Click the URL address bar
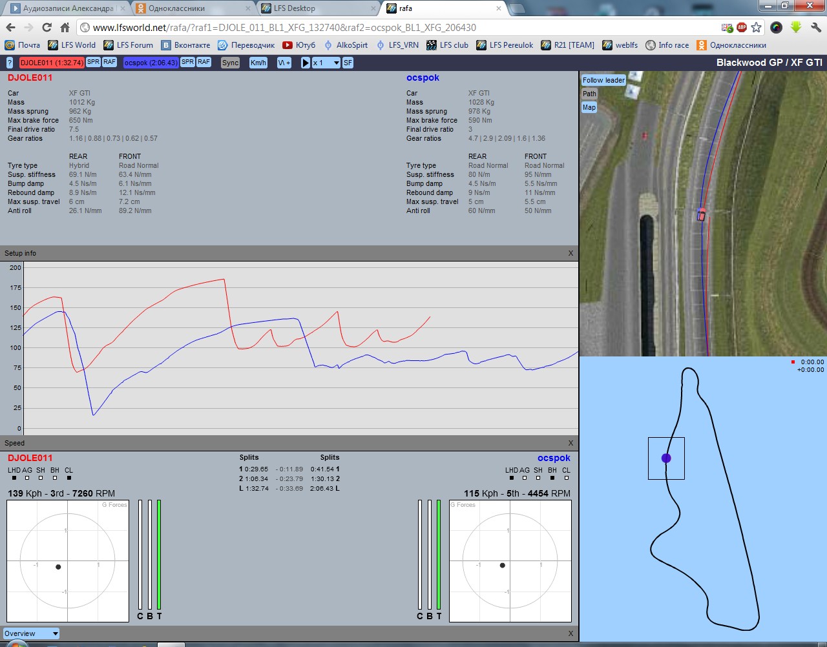This screenshot has width=827, height=647. (401, 28)
